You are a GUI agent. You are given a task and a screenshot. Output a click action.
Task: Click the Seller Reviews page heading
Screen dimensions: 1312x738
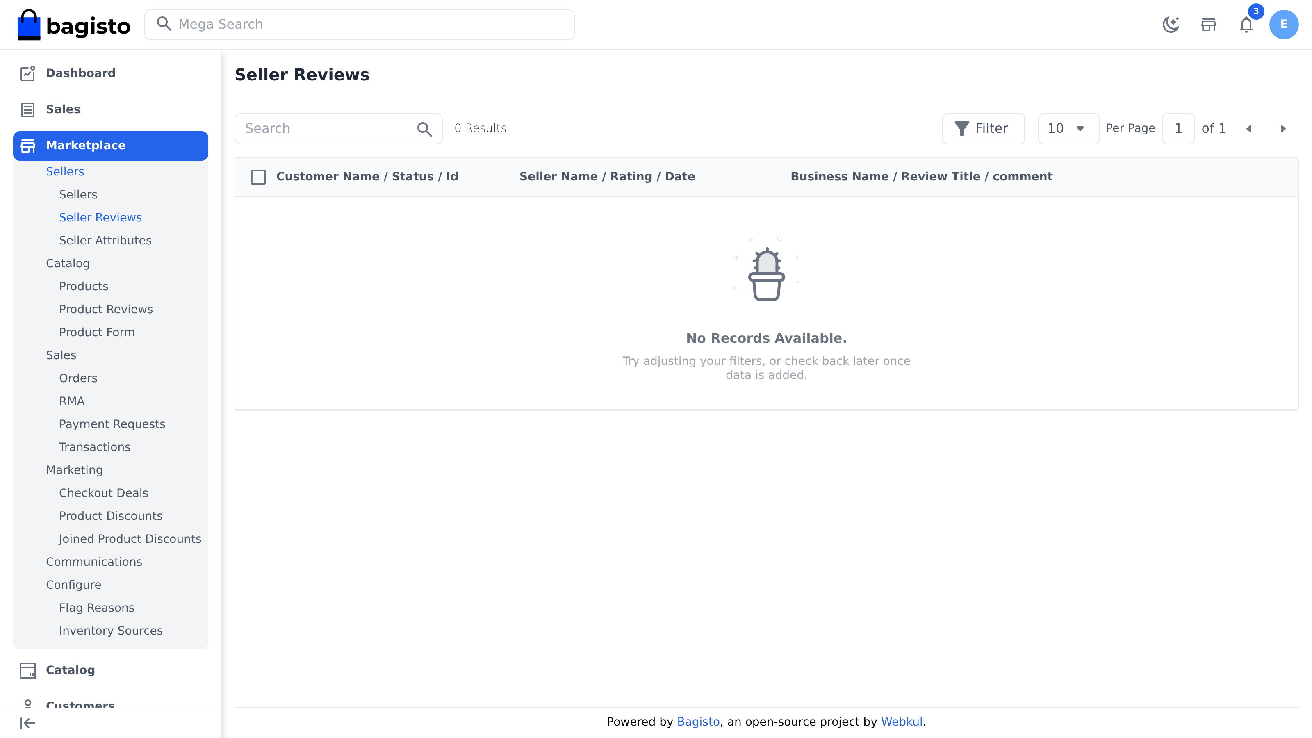(x=302, y=75)
